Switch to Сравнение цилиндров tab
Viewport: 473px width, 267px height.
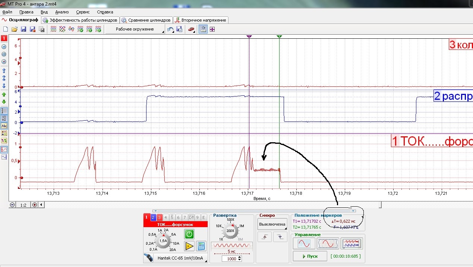coord(146,20)
